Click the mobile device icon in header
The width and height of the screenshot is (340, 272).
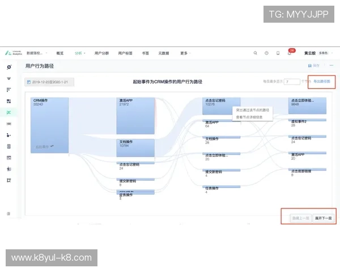(x=278, y=53)
